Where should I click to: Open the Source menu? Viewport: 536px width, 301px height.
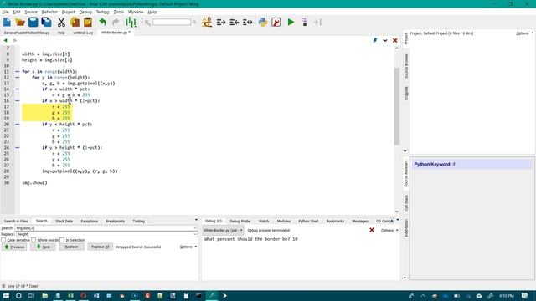[x=31, y=12]
